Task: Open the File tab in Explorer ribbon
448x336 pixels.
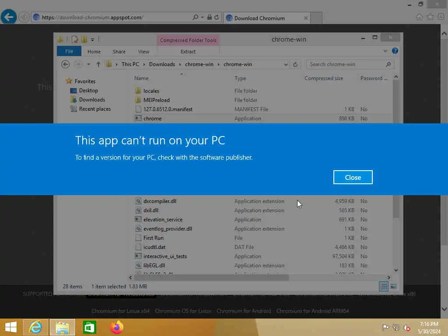Action: pos(69,52)
